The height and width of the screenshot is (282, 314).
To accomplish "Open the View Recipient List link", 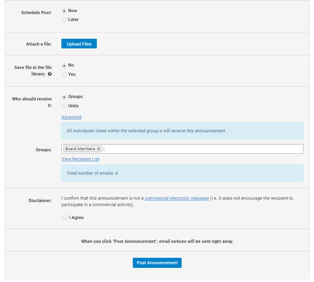I will pos(80,159).
